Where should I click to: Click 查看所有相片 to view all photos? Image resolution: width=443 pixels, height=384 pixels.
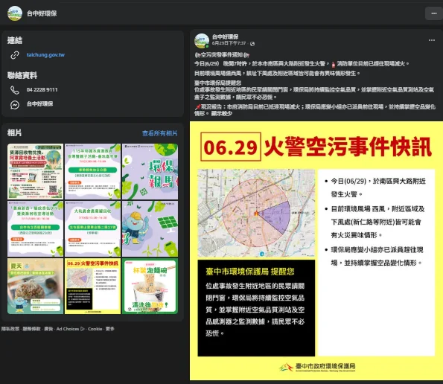[159, 133]
